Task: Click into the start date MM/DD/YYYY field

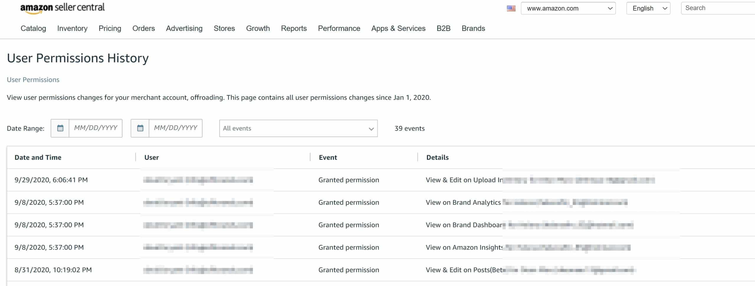Action: pyautogui.click(x=96, y=128)
